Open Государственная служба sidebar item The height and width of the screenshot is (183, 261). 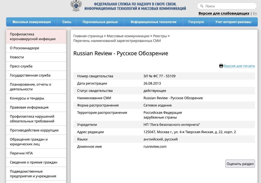click(36, 75)
